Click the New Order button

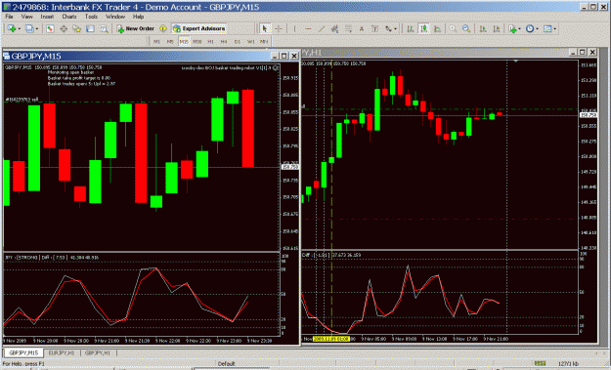135,28
